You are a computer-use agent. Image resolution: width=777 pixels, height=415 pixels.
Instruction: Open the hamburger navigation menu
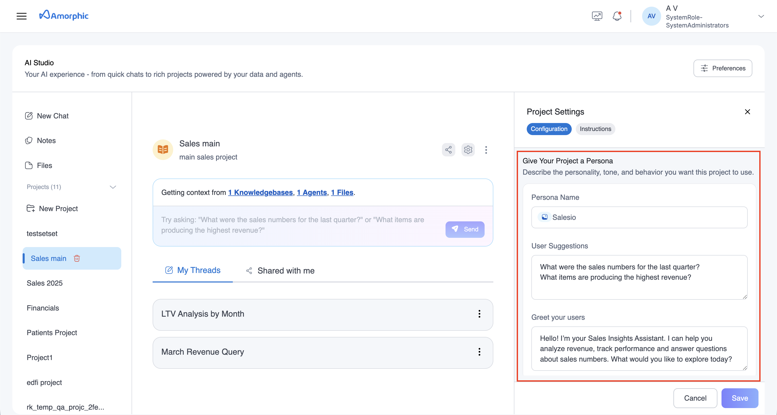[21, 16]
